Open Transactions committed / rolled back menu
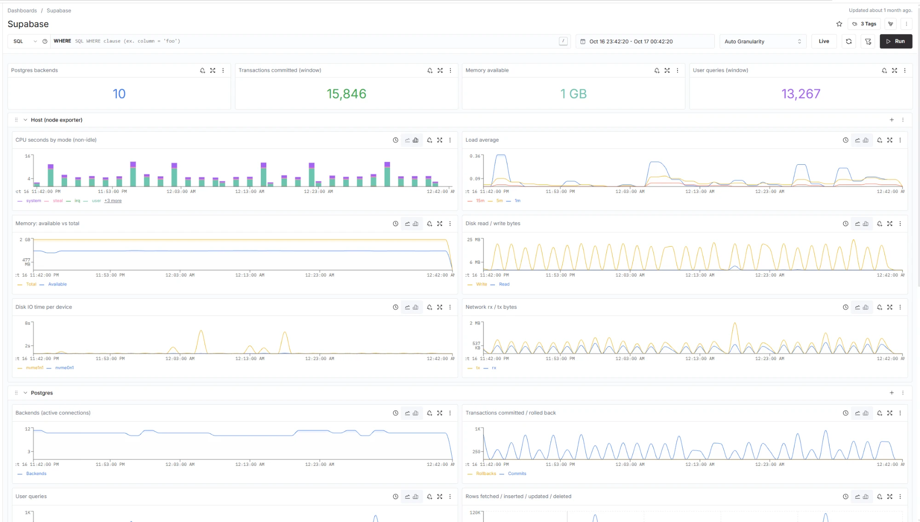 point(900,413)
